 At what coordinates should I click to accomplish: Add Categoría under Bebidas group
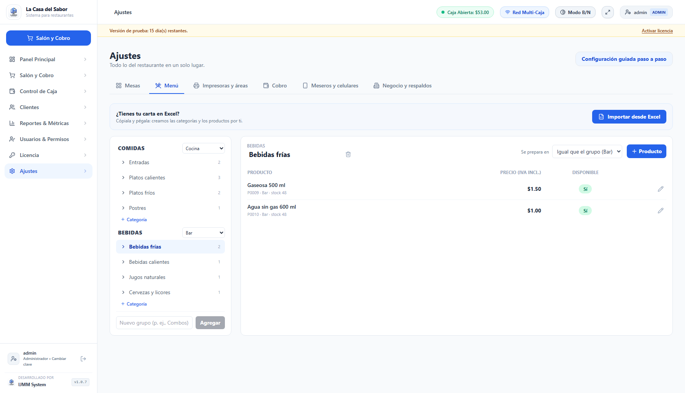134,304
